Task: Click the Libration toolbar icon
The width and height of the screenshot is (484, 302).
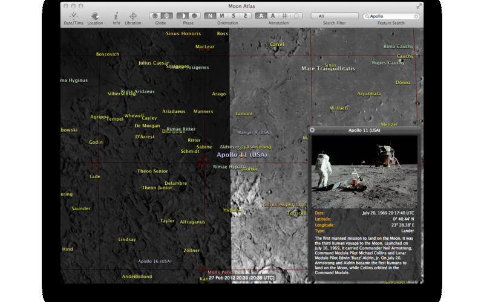Action: point(133,16)
